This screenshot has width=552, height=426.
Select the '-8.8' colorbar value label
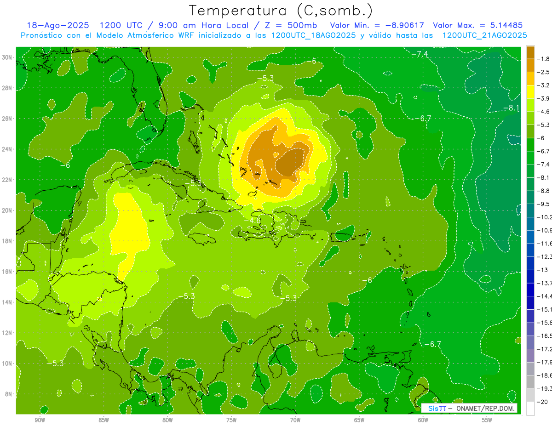pyautogui.click(x=544, y=191)
